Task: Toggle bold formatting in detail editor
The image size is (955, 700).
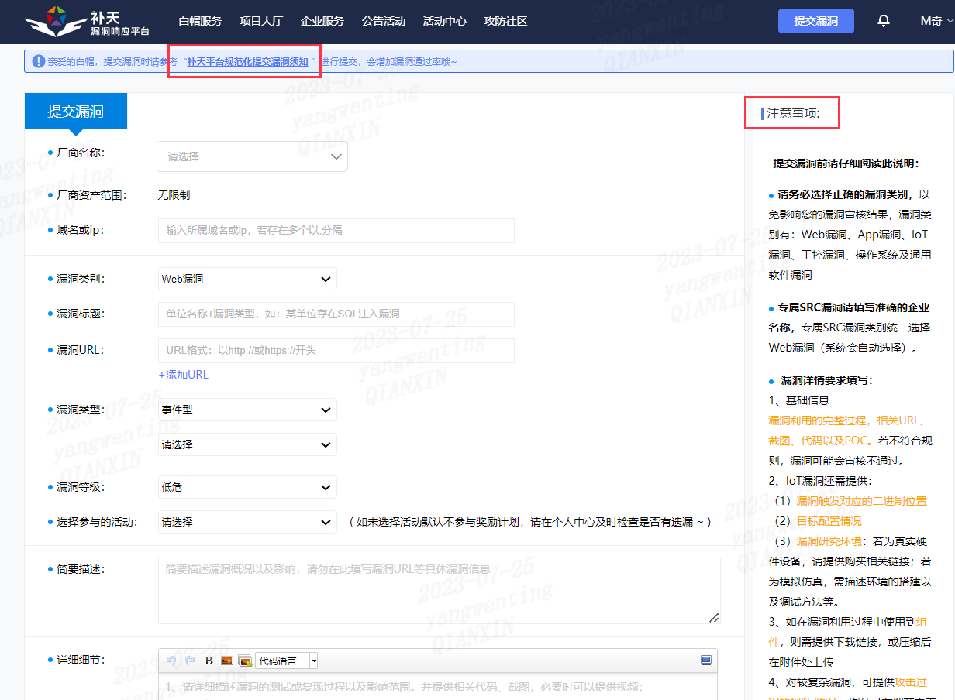Action: pyautogui.click(x=209, y=661)
